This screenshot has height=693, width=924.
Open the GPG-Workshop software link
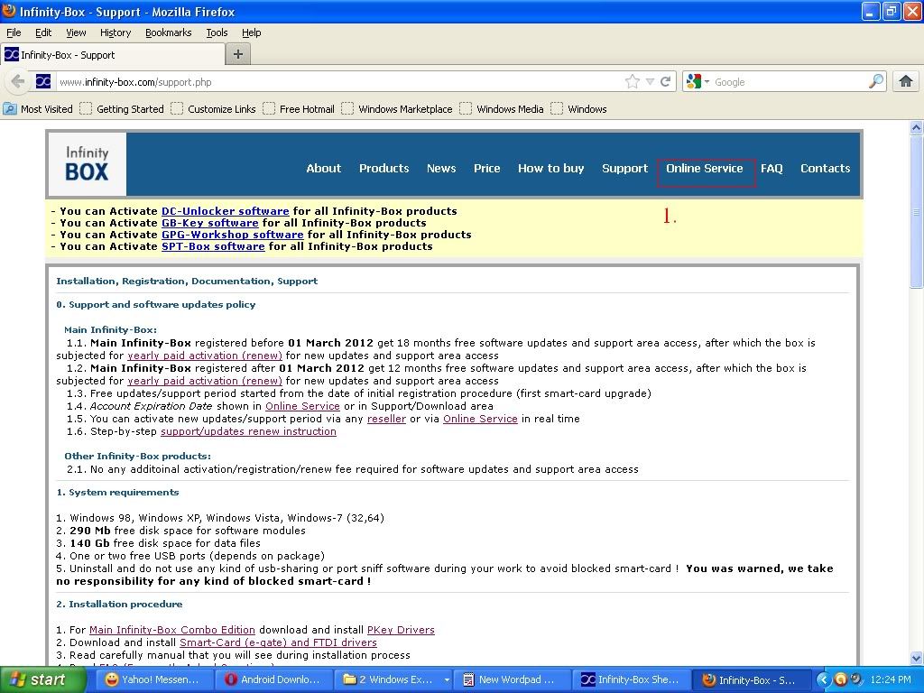pyautogui.click(x=232, y=235)
